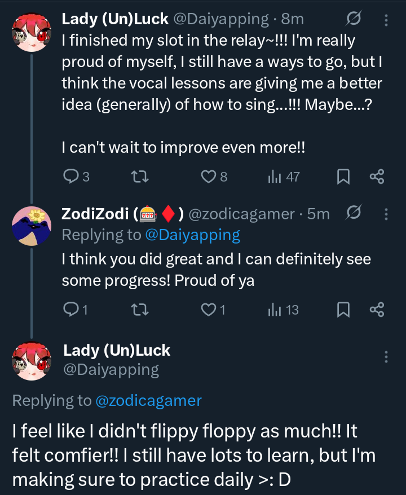The width and height of the screenshot is (406, 495).
Task: Share ZodiZodi's reply
Action: tap(377, 310)
